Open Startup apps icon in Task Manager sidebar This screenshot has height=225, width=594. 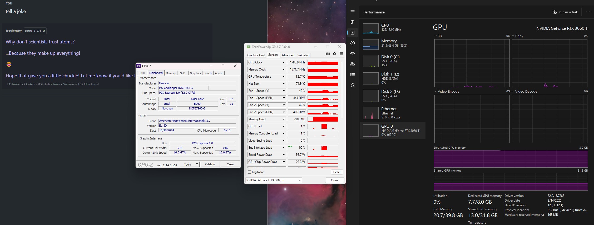pos(353,54)
